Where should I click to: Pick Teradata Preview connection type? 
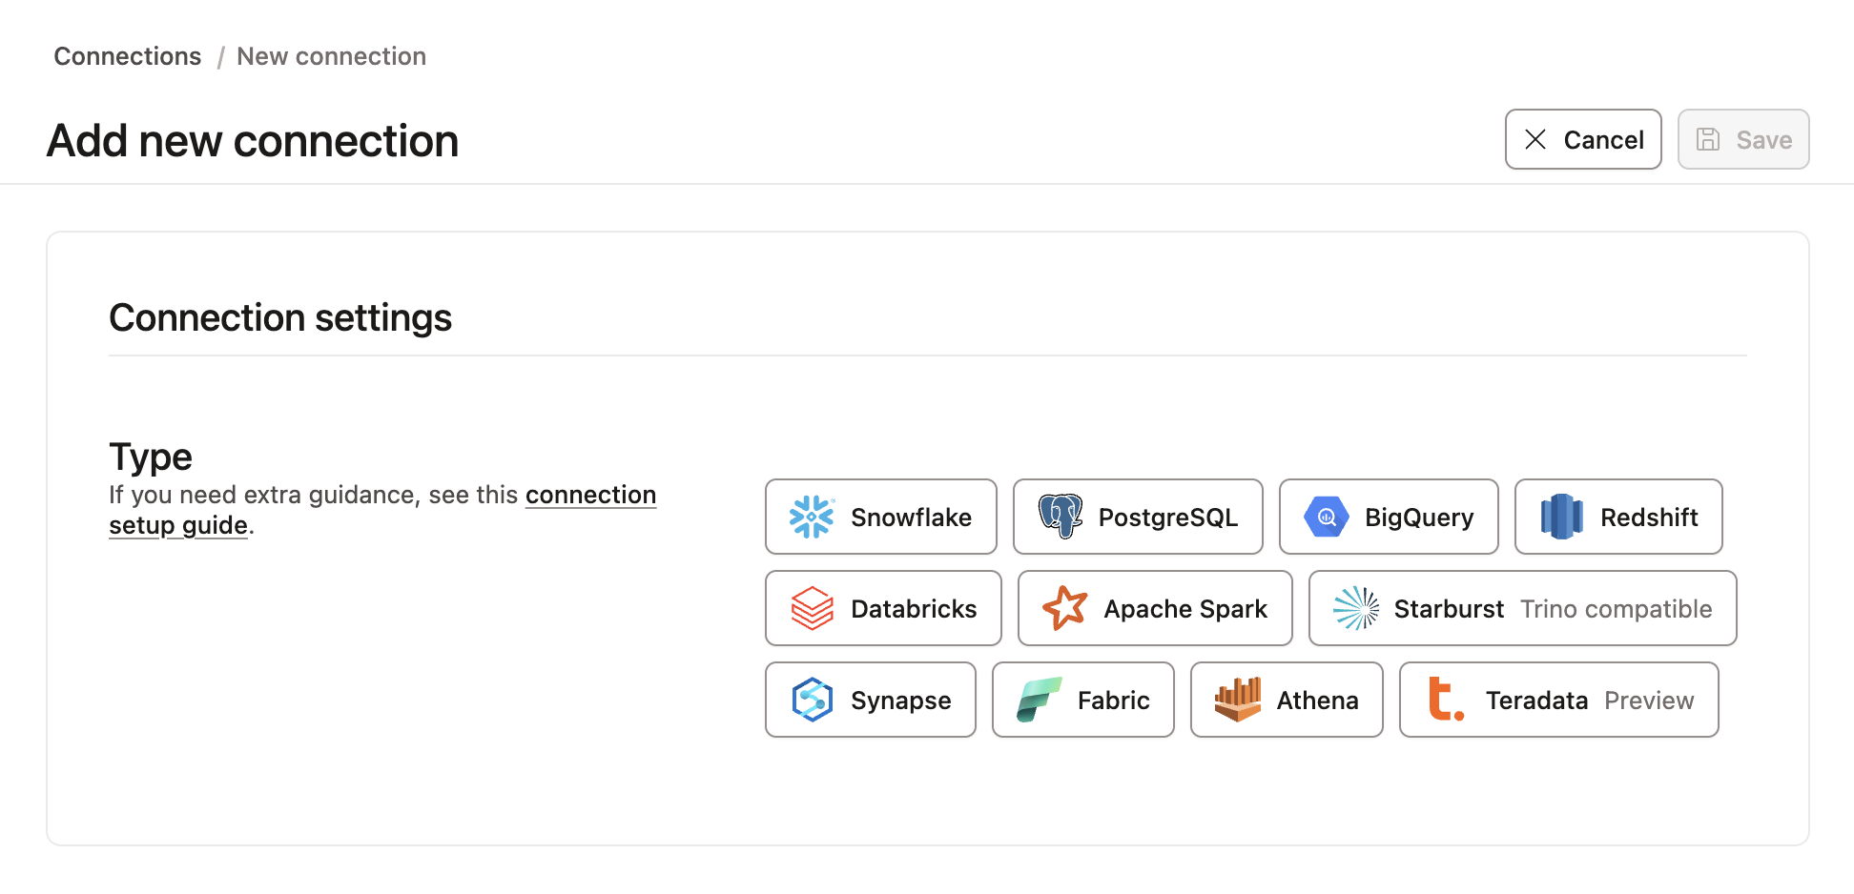tap(1558, 701)
